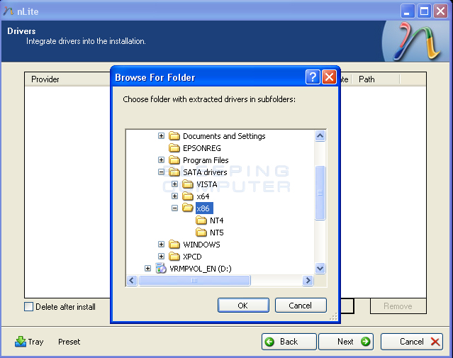453x358 pixels.
Task: Click the XPCD folder icon
Action: coord(174,257)
